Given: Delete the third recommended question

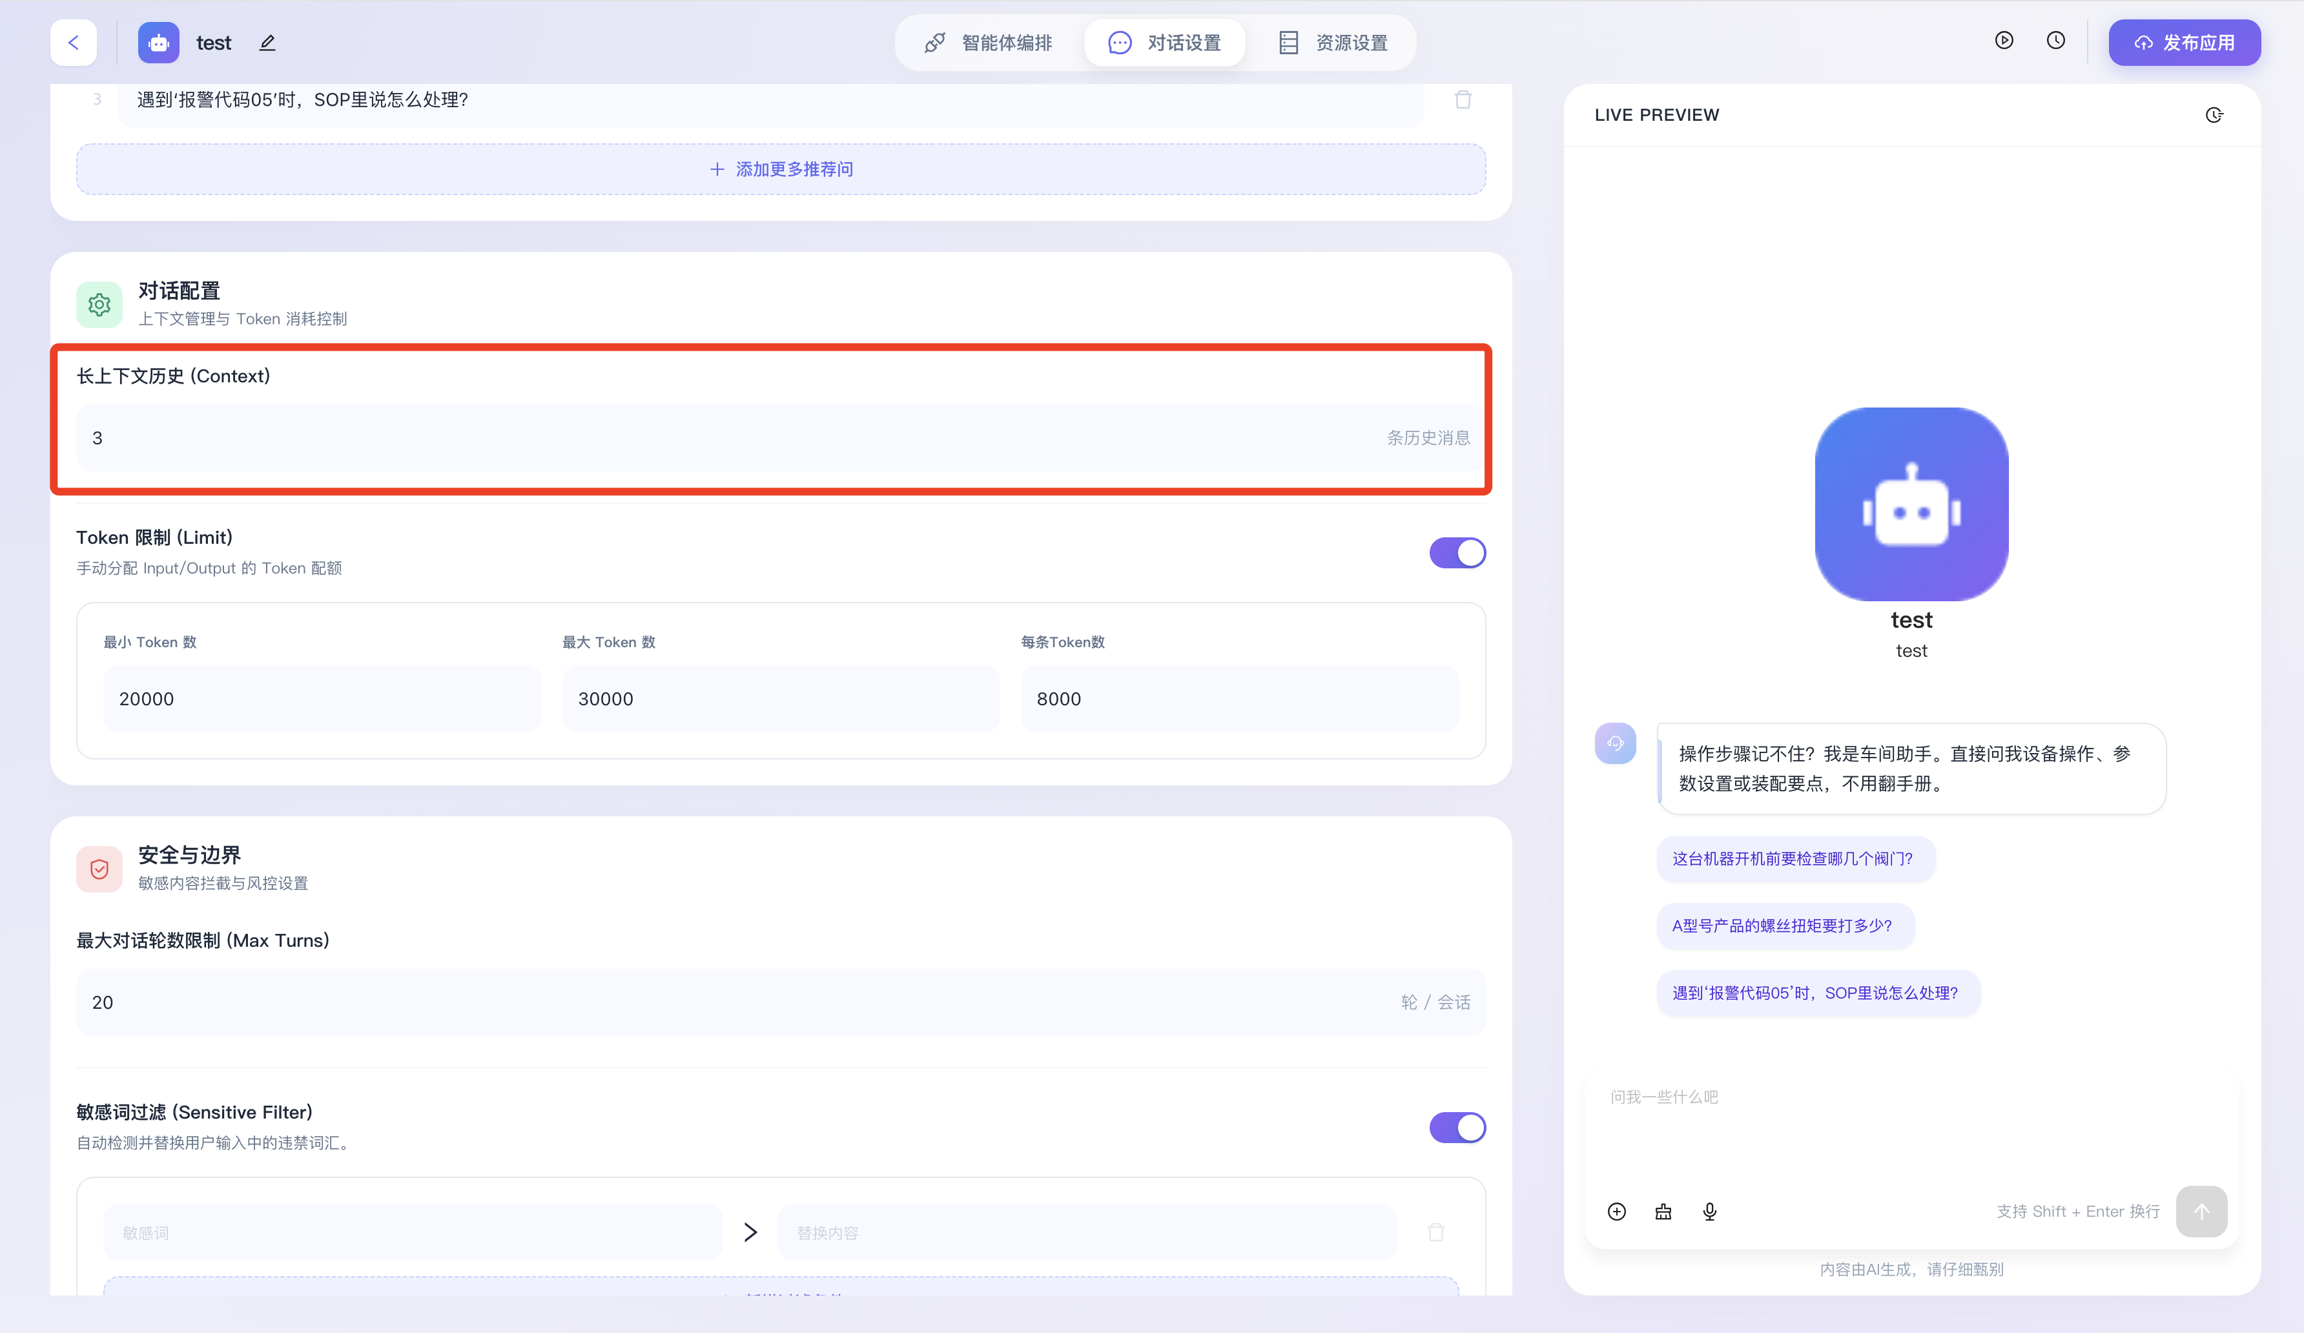Looking at the screenshot, I should [1463, 99].
